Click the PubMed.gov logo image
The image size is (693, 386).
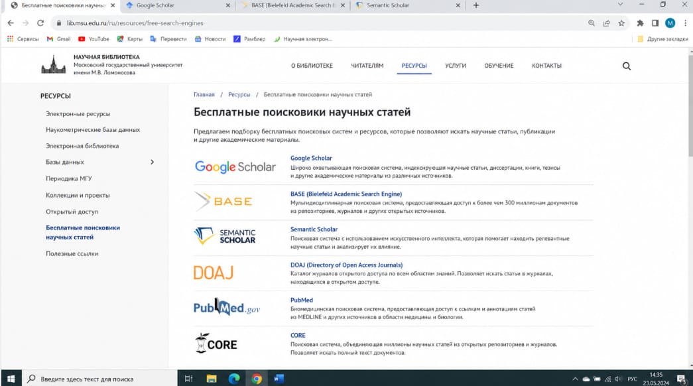[x=227, y=307]
